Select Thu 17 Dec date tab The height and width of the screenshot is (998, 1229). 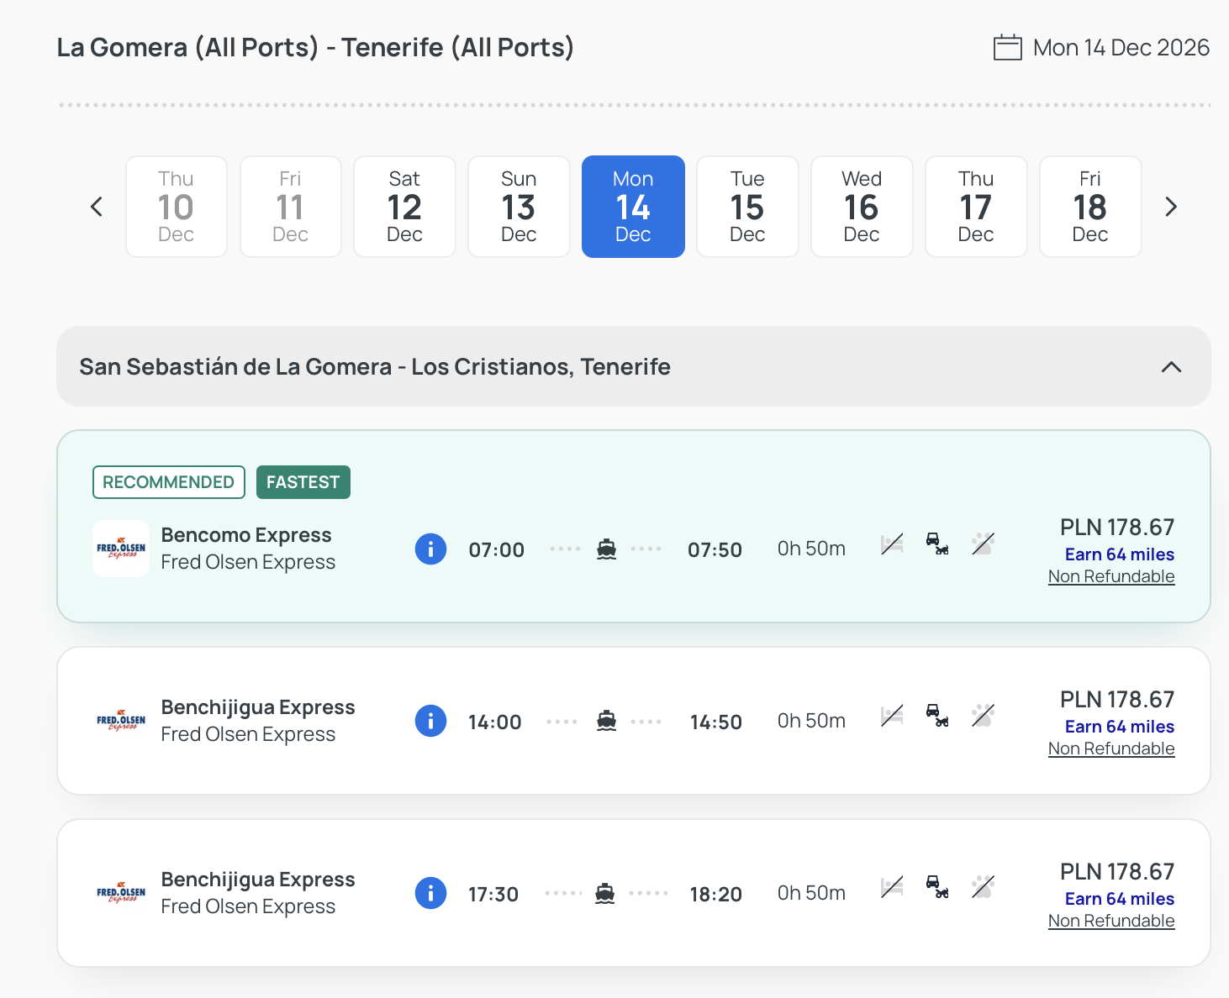[x=976, y=207]
